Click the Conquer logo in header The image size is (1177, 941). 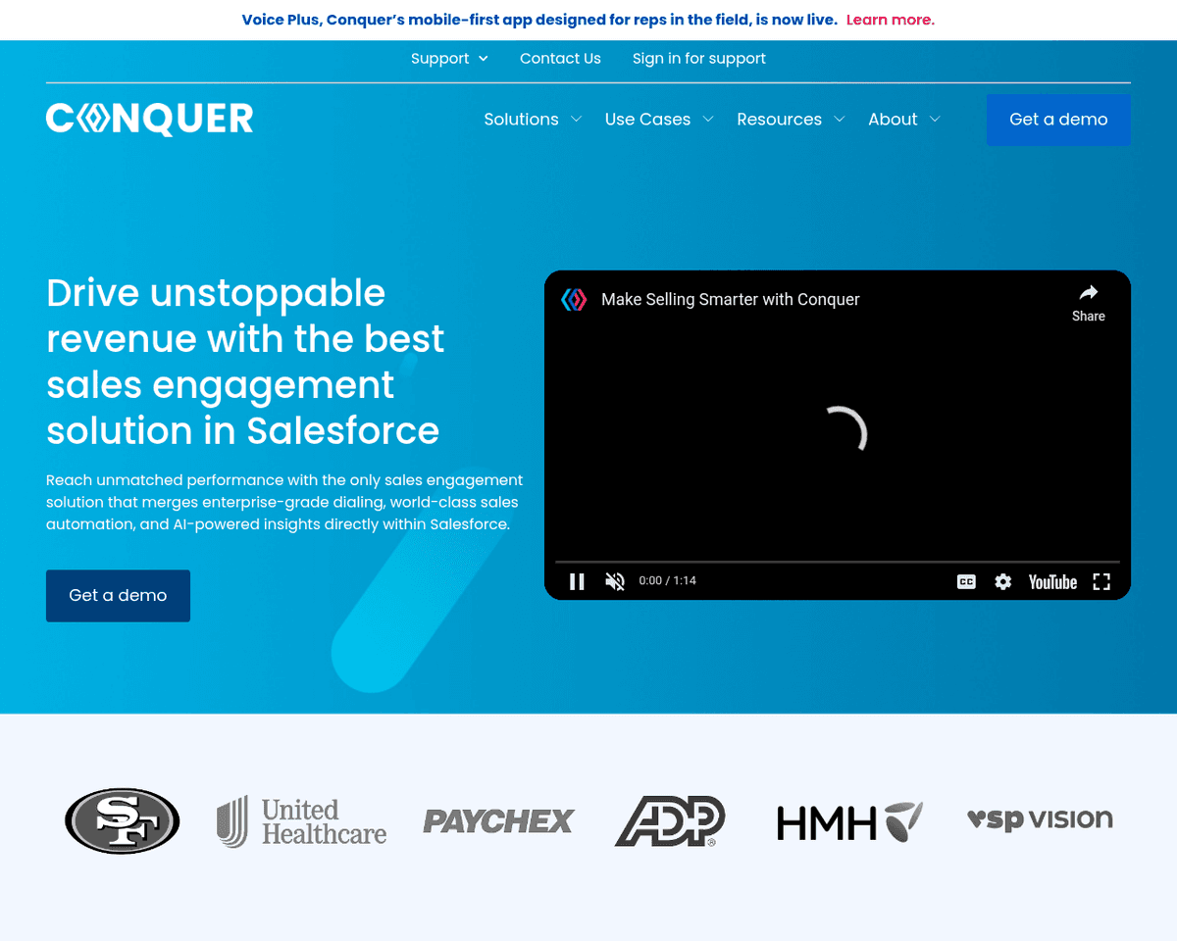tap(149, 119)
